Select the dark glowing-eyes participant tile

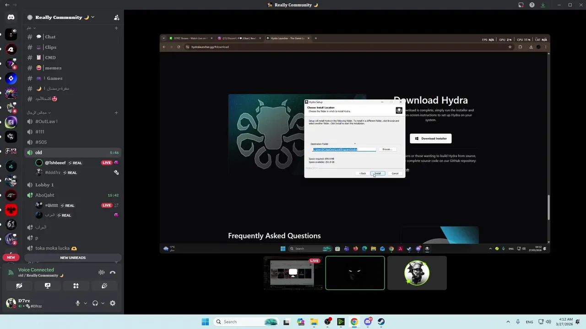pyautogui.click(x=355, y=273)
